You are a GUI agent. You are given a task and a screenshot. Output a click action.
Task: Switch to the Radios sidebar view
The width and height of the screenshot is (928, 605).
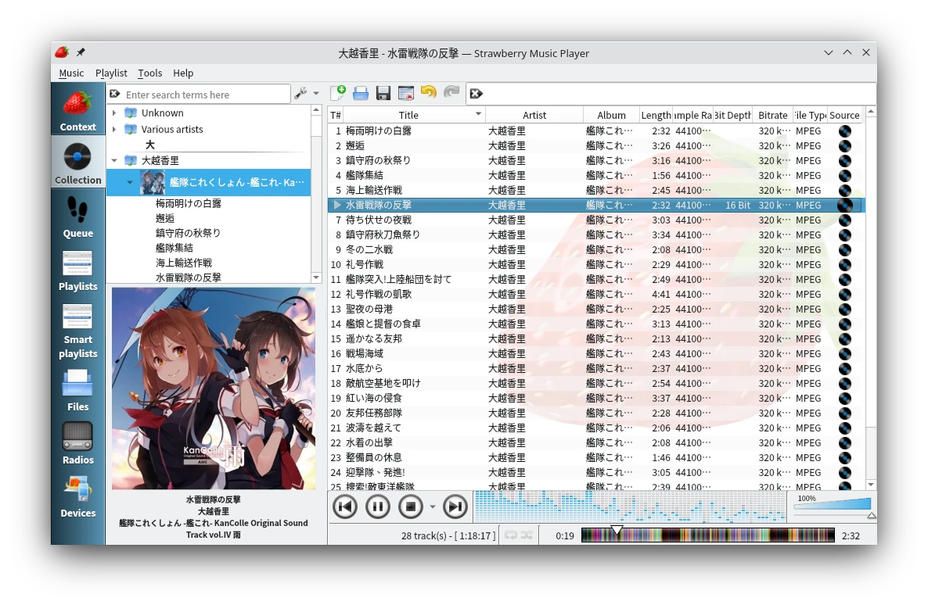(x=77, y=442)
